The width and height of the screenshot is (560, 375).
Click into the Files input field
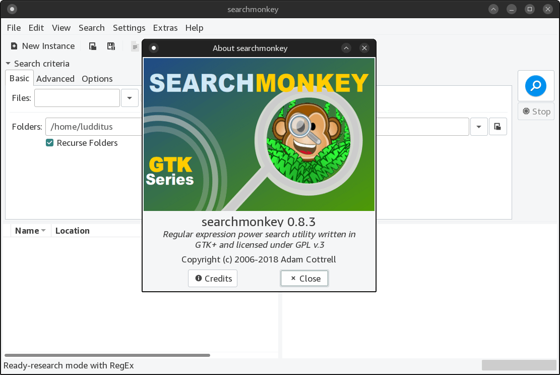click(x=77, y=98)
